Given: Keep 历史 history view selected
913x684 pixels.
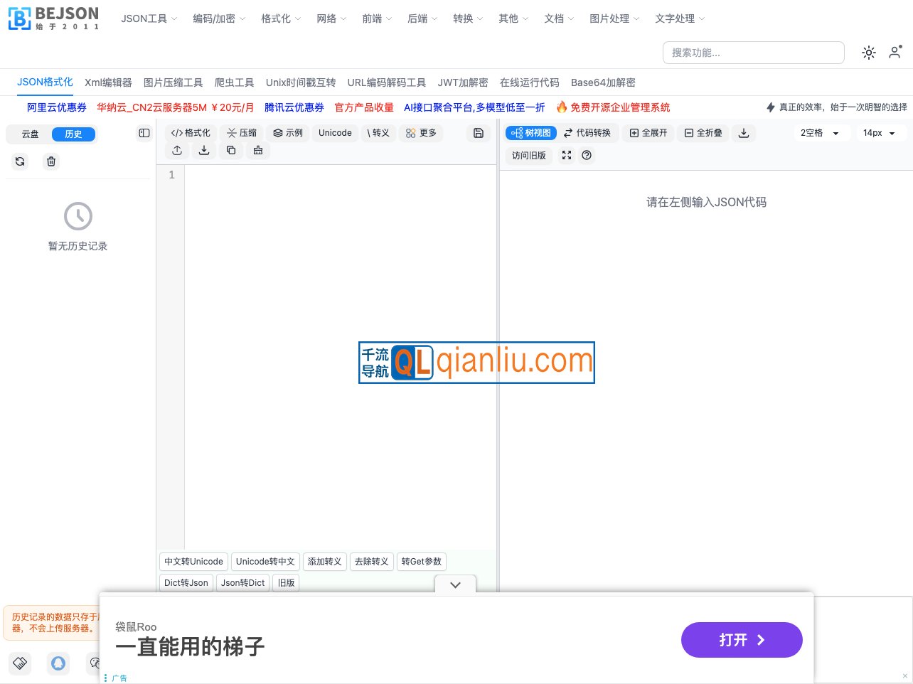Looking at the screenshot, I should [x=73, y=134].
